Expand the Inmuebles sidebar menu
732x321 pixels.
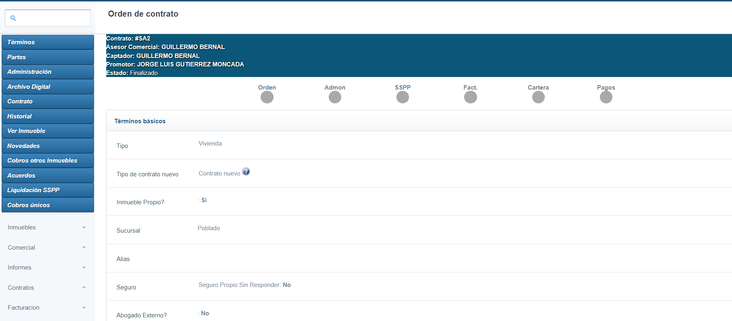pos(47,227)
